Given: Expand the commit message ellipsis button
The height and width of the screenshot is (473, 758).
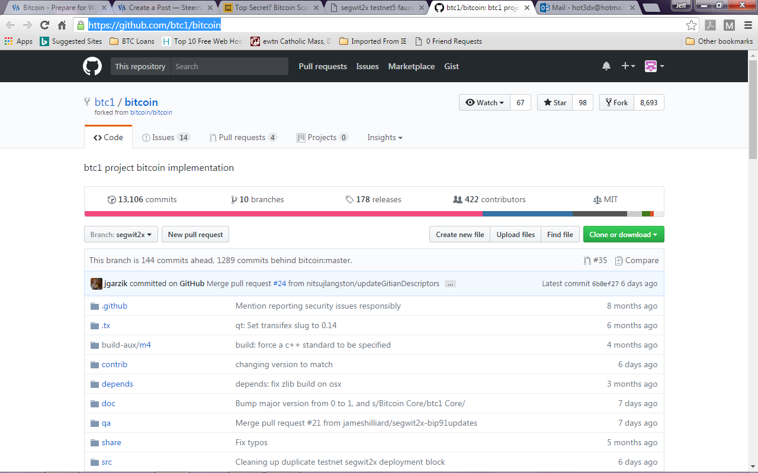Looking at the screenshot, I should (451, 284).
